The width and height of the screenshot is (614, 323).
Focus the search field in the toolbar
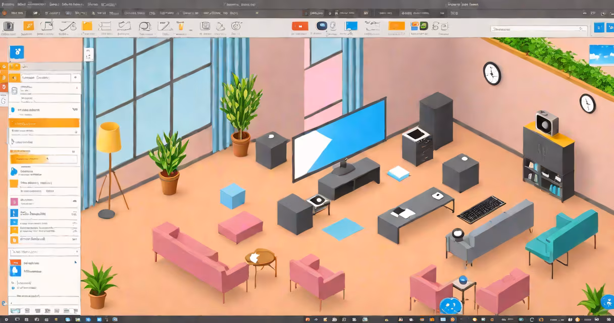coord(539,29)
